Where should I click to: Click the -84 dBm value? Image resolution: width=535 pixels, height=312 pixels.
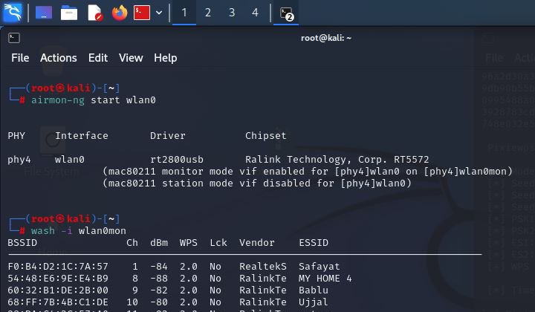tap(159, 266)
